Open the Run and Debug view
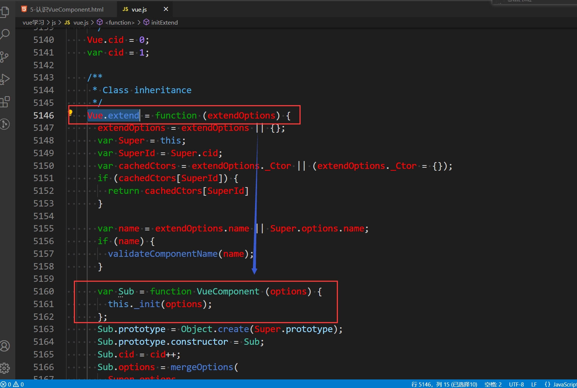 (5, 79)
